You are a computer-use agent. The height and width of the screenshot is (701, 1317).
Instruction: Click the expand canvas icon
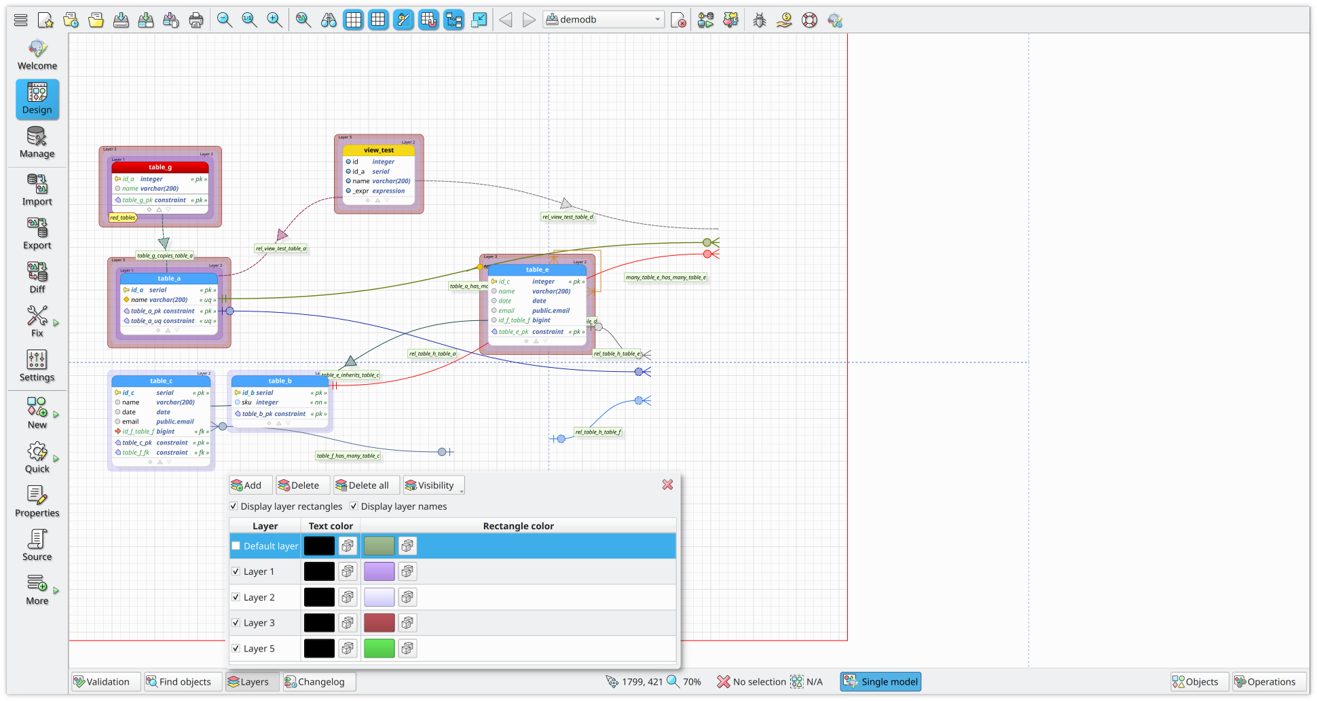pyautogui.click(x=479, y=20)
